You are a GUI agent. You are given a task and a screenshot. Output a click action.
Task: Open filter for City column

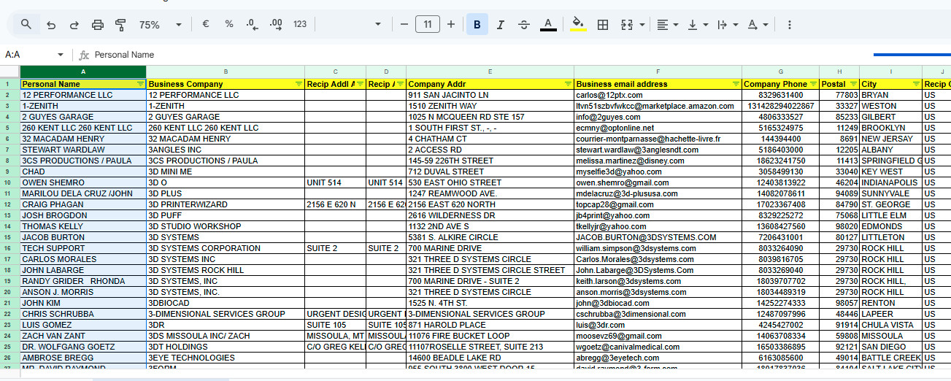pos(916,85)
